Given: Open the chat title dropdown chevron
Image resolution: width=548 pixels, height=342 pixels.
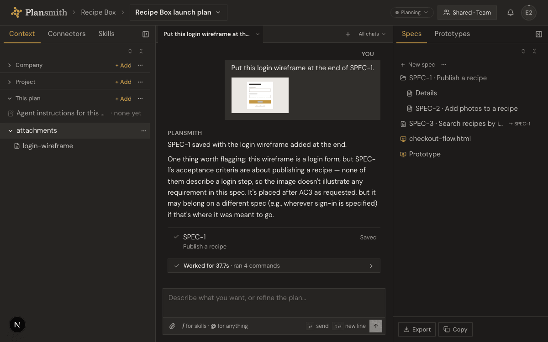Looking at the screenshot, I should coord(257,34).
